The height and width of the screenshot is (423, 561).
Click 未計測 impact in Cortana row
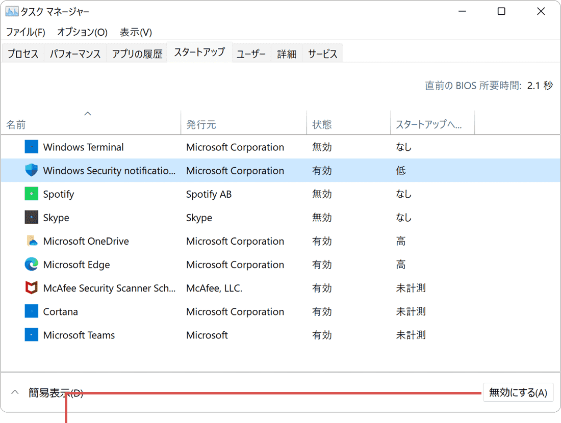pos(411,311)
